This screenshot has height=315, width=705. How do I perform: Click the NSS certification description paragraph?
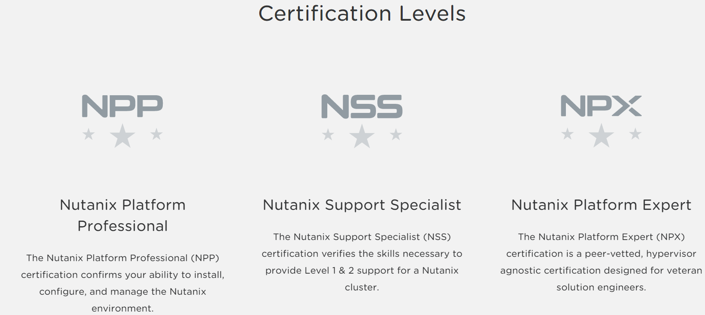tap(362, 262)
